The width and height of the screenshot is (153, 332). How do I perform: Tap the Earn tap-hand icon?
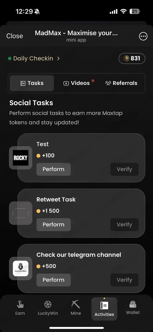[20, 305]
